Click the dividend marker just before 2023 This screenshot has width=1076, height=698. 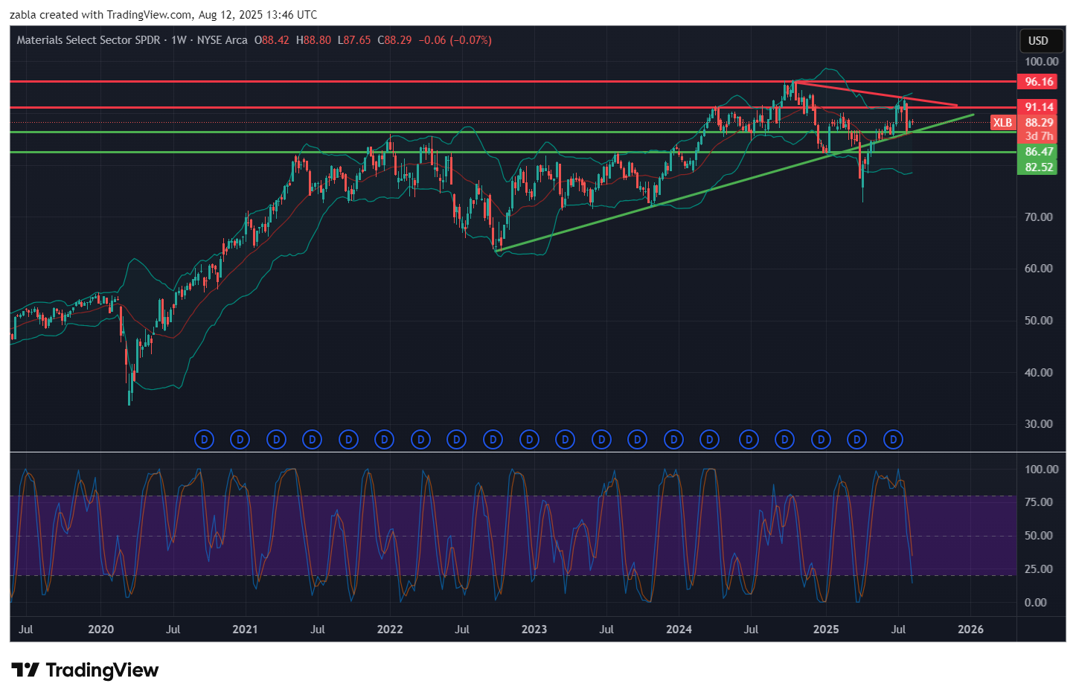tap(529, 440)
